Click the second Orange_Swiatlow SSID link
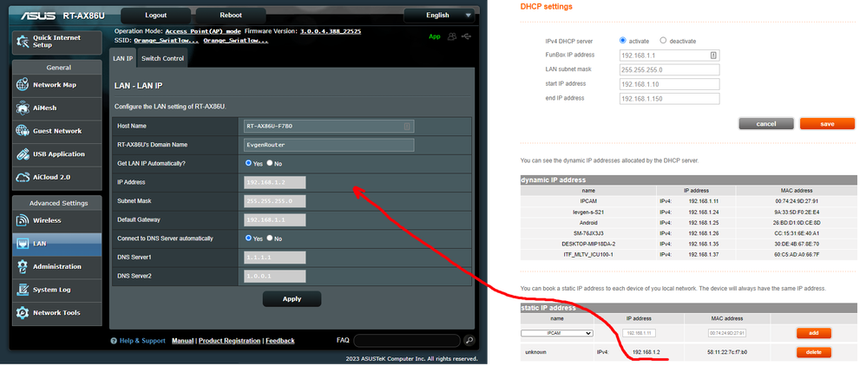This screenshot has height=366, width=866. tap(236, 41)
